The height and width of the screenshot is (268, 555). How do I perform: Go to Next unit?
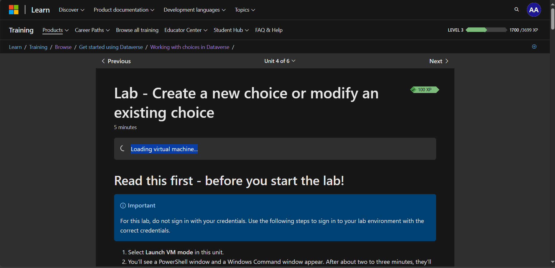coord(439,61)
